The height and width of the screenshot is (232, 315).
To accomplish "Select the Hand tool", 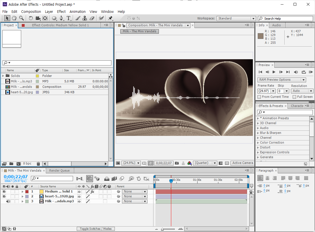I will tap(14, 18).
